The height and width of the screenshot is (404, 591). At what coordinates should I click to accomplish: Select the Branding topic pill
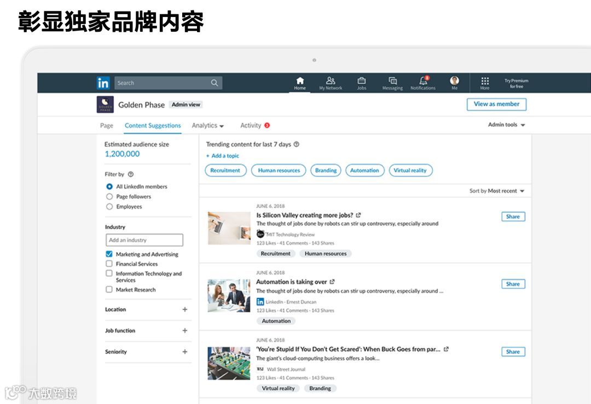[326, 170]
